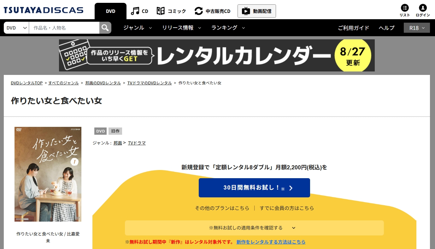
Task: Click the 作りたい女と食べたい女 / 比嘉愛未 caption
Action: (48, 237)
